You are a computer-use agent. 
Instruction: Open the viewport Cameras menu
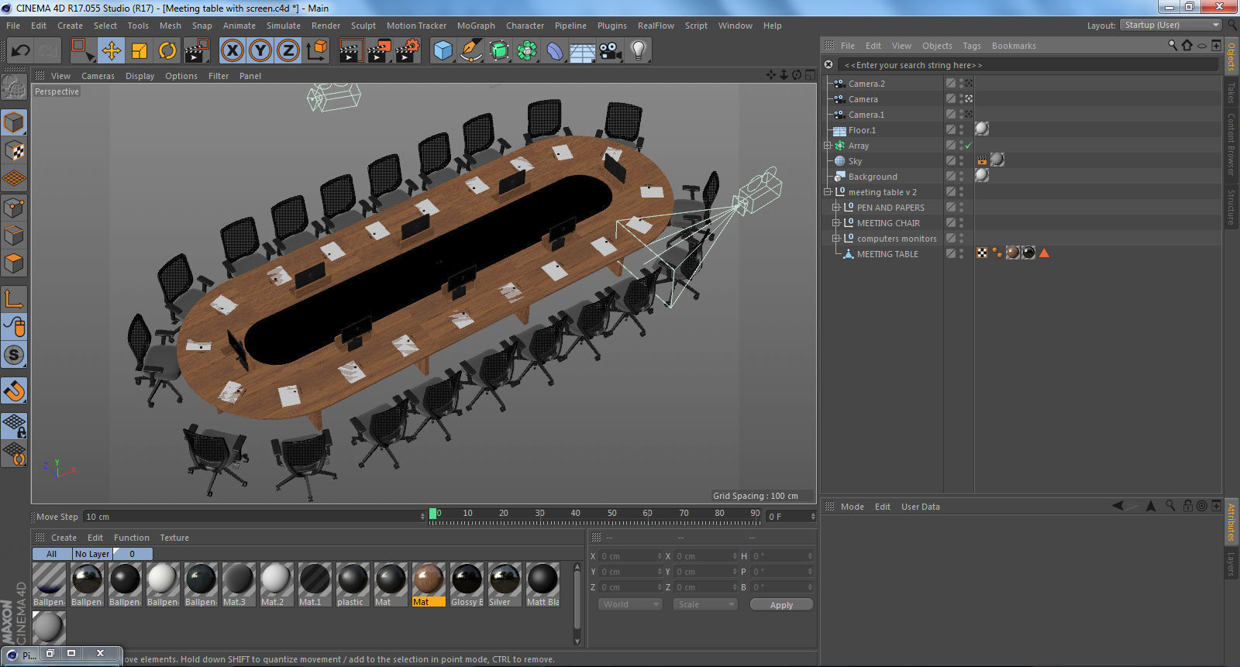tap(98, 76)
